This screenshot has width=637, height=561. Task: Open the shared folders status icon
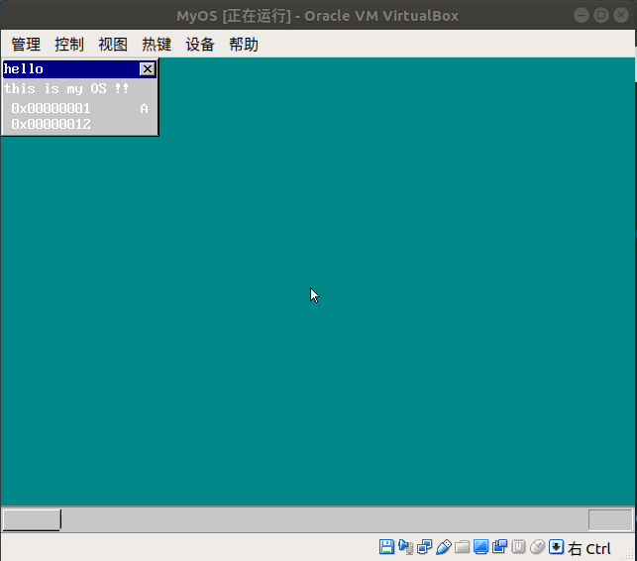coord(462,547)
